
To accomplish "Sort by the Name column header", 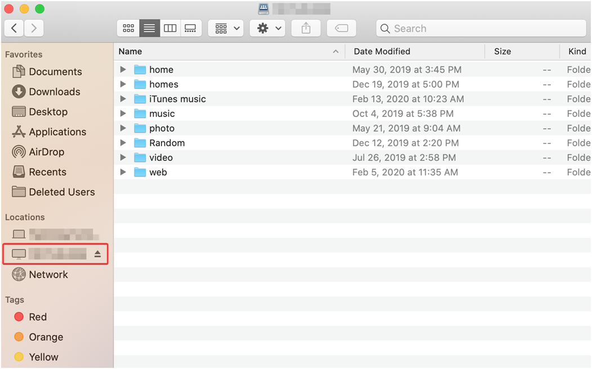I will coord(229,52).
